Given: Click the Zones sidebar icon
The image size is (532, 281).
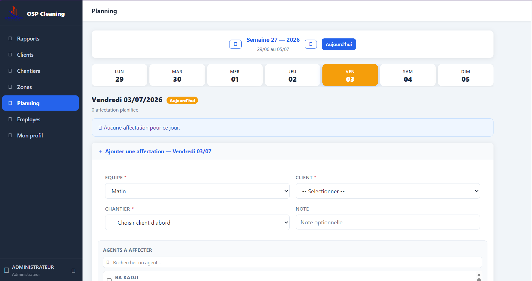Looking at the screenshot, I should [x=10, y=87].
